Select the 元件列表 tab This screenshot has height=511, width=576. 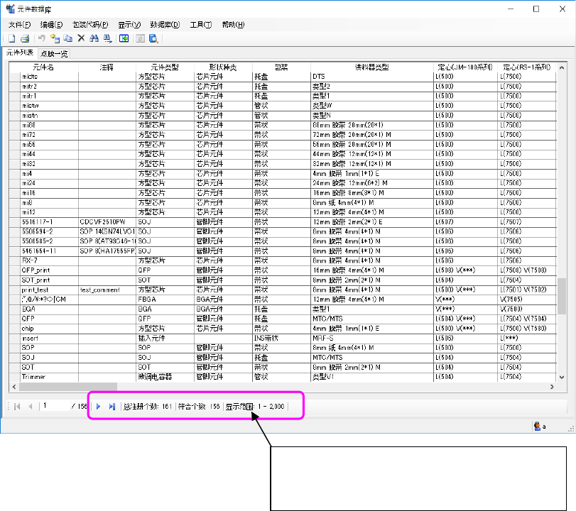[x=19, y=53]
